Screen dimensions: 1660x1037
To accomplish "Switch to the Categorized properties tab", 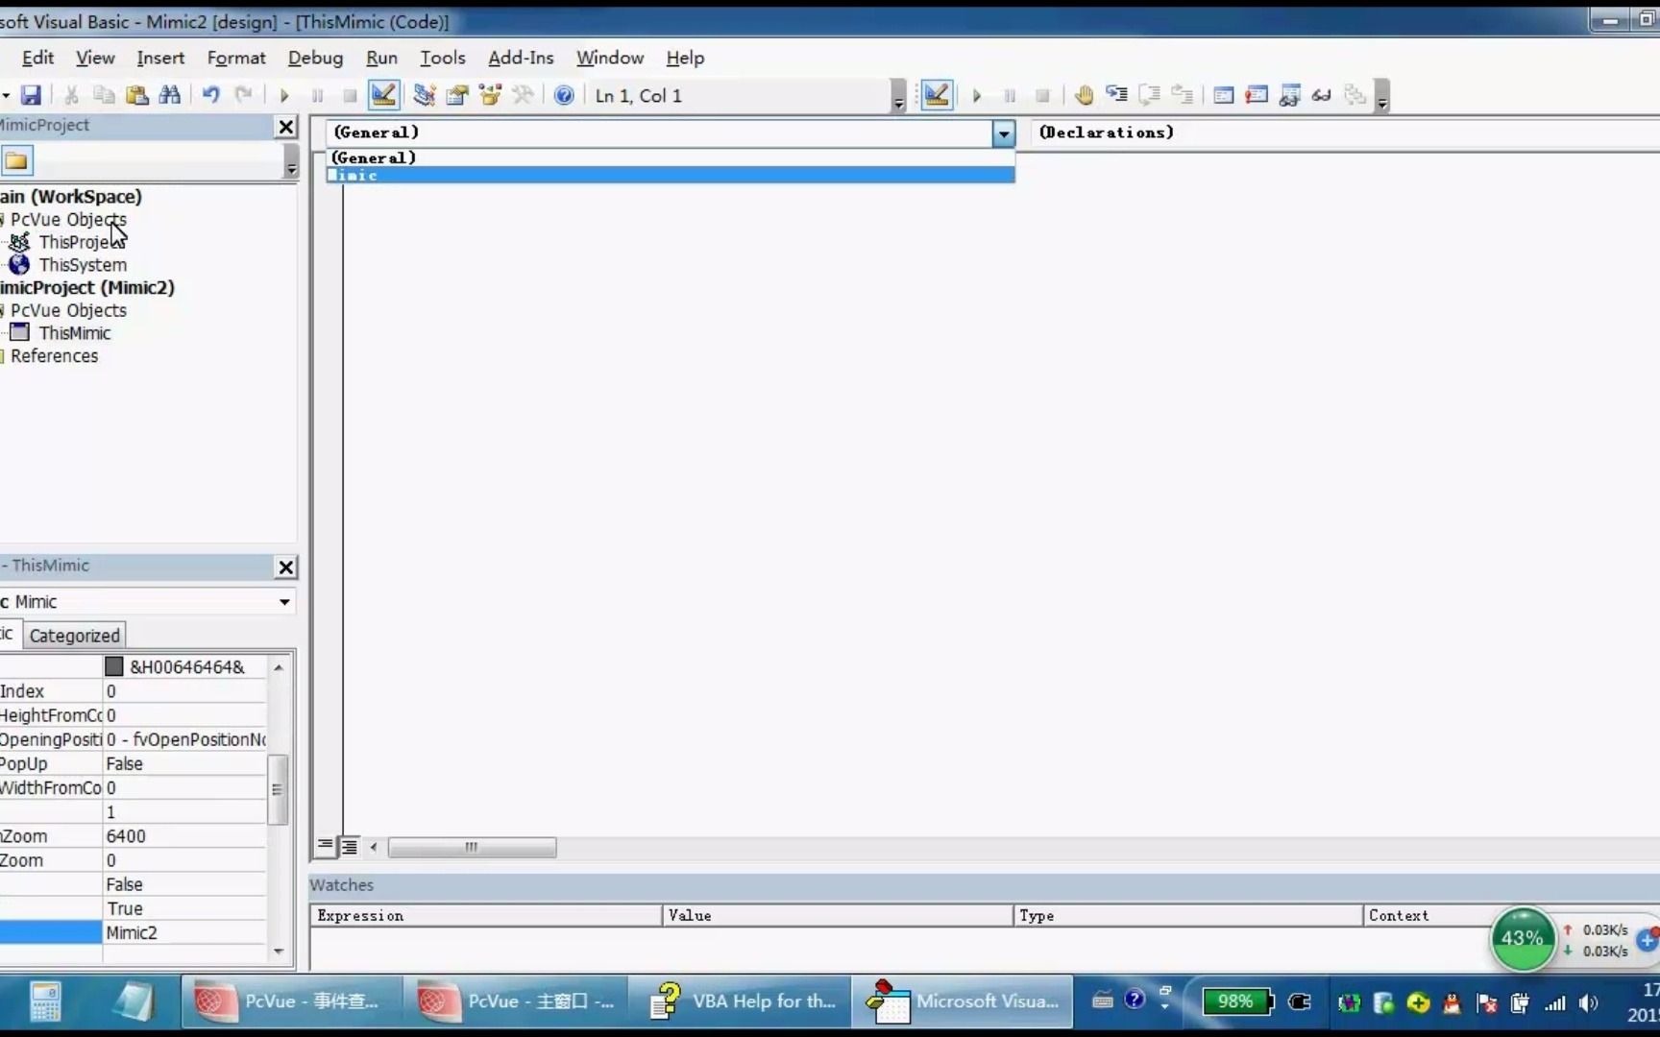I will tap(74, 635).
